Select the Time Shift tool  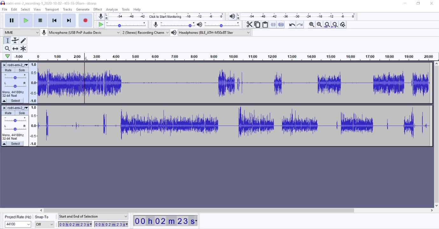tap(15, 49)
